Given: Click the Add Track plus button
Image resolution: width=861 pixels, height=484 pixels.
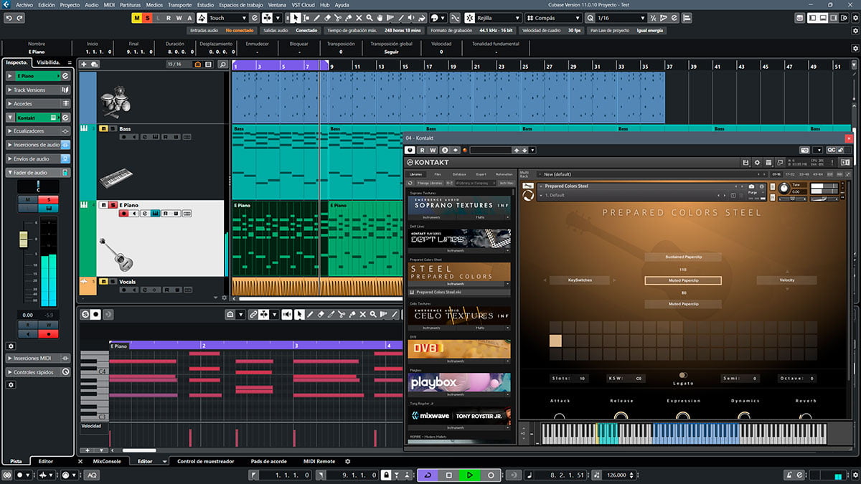Looking at the screenshot, I should (85, 64).
